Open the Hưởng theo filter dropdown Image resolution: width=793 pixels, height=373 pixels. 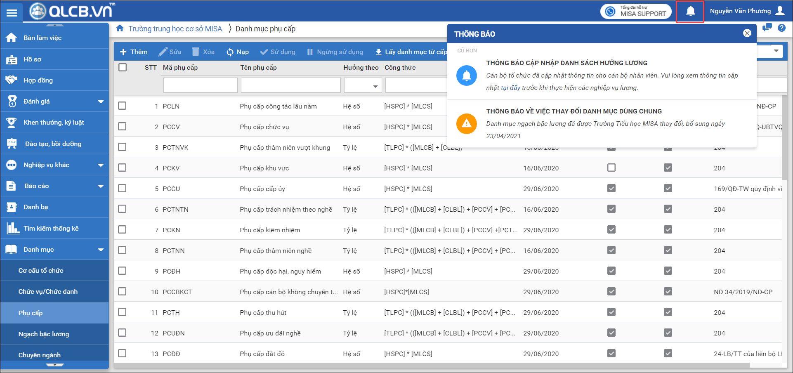tap(363, 86)
